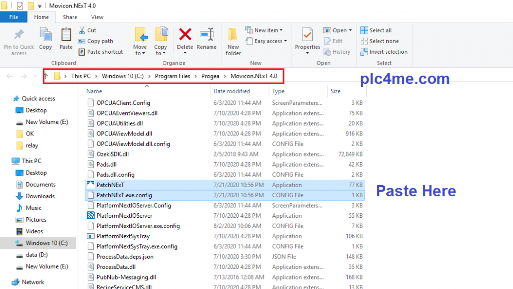Click Select all in ribbon
Viewport: 513px width, 289px height.
(x=376, y=30)
